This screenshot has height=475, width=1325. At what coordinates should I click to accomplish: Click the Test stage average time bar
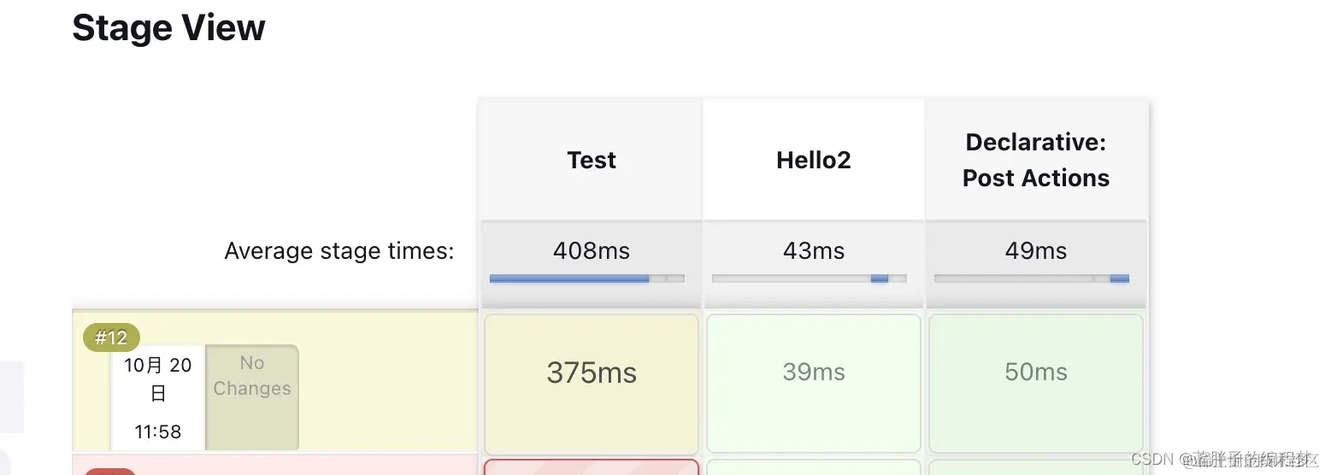pyautogui.click(x=587, y=279)
